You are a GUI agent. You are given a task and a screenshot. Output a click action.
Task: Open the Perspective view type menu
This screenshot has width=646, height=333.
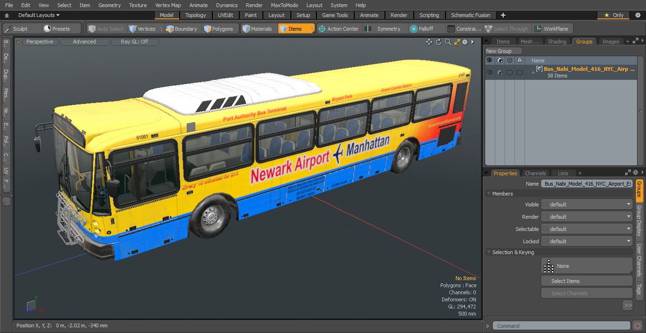[40, 42]
